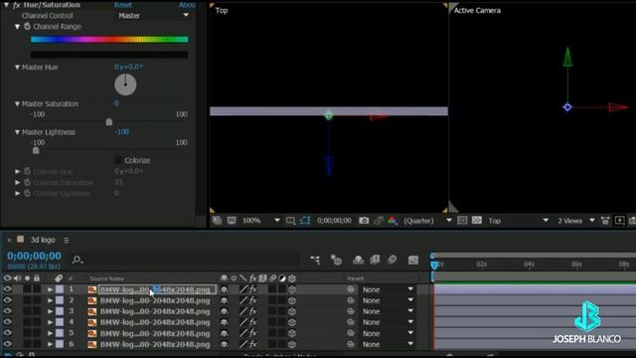The width and height of the screenshot is (636, 358).
Task: Click the Source Name column header
Action: pyautogui.click(x=107, y=278)
